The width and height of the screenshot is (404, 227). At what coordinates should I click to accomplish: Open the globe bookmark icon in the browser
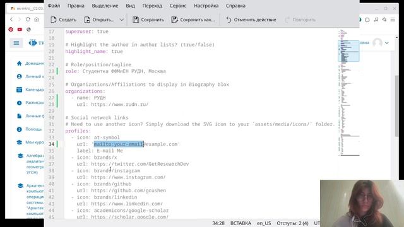coord(28,30)
